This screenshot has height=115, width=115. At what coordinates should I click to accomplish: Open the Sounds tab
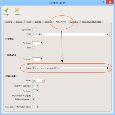pyautogui.click(x=19, y=22)
